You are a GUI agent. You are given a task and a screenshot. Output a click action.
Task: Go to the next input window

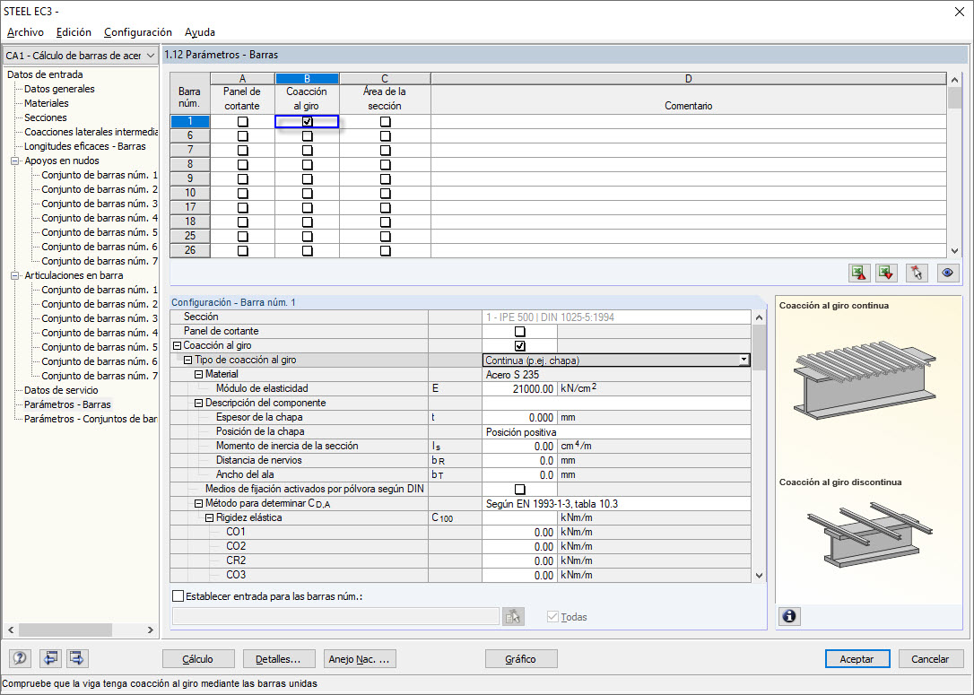pos(76,658)
